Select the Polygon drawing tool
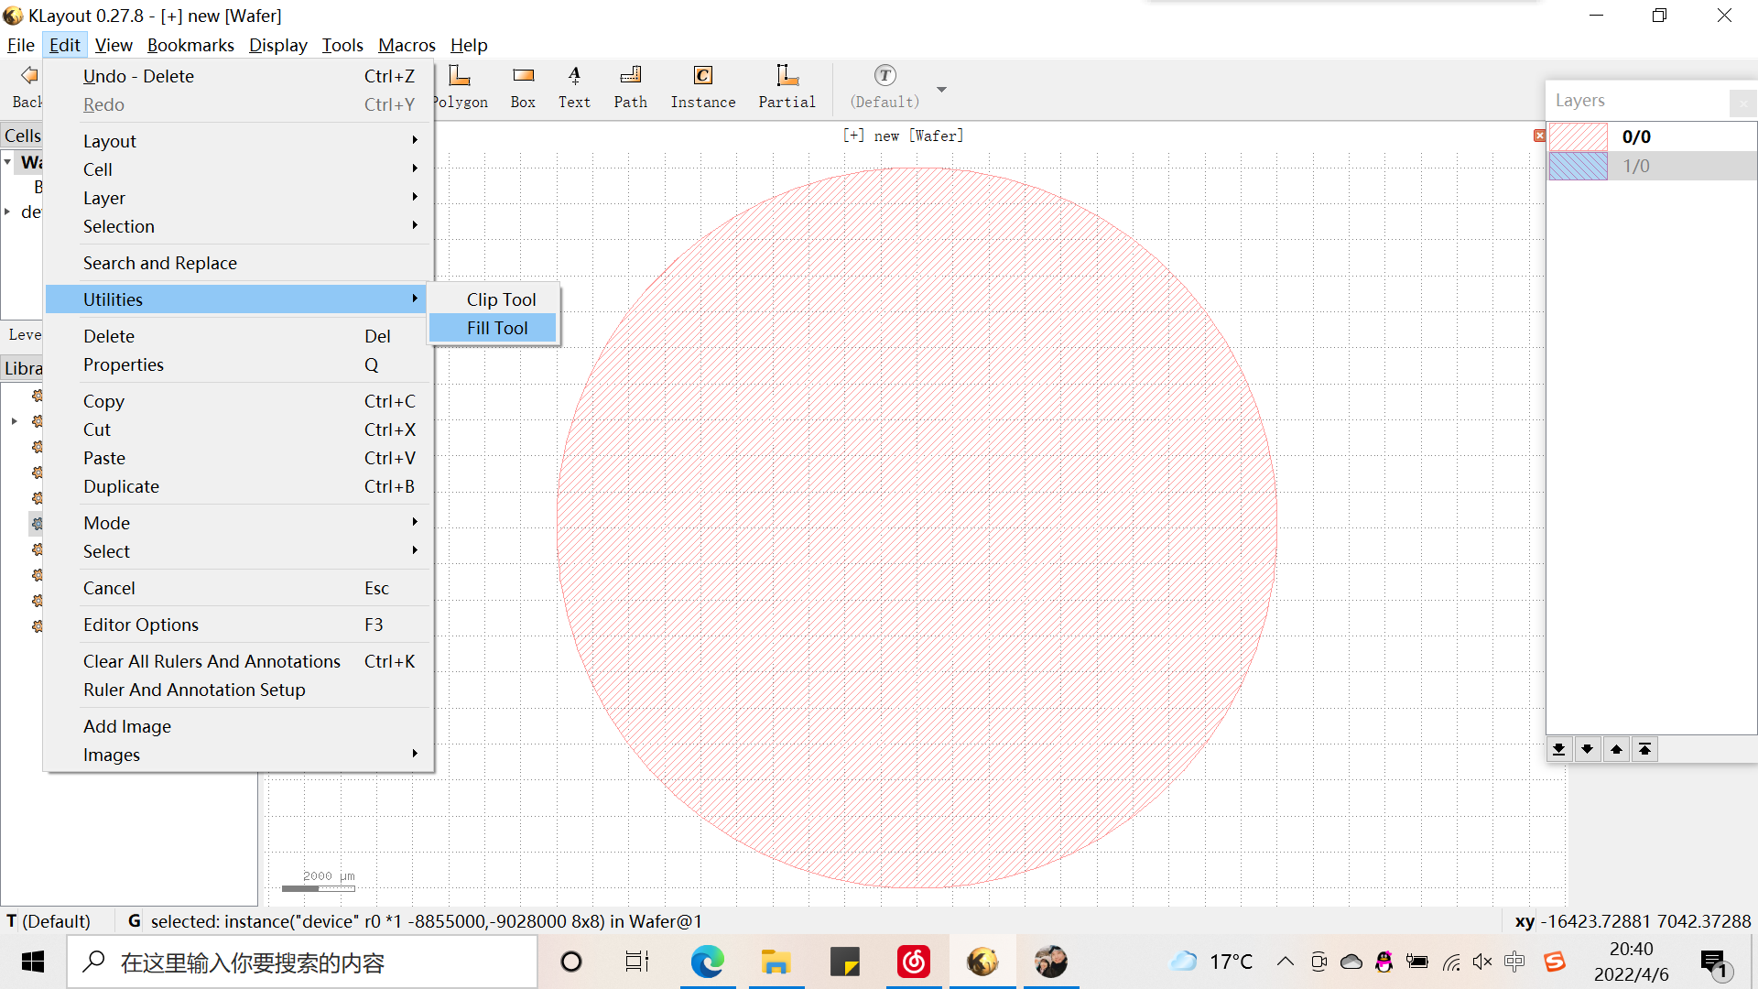 (461, 87)
